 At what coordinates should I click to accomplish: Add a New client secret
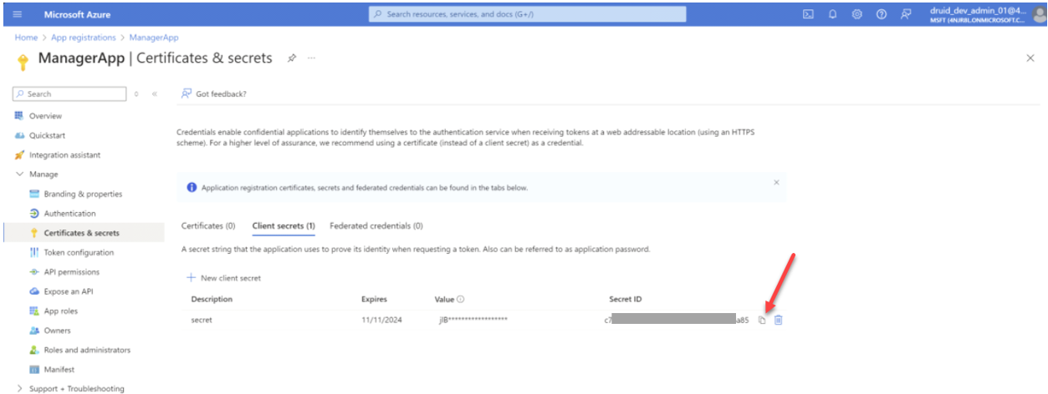[223, 278]
